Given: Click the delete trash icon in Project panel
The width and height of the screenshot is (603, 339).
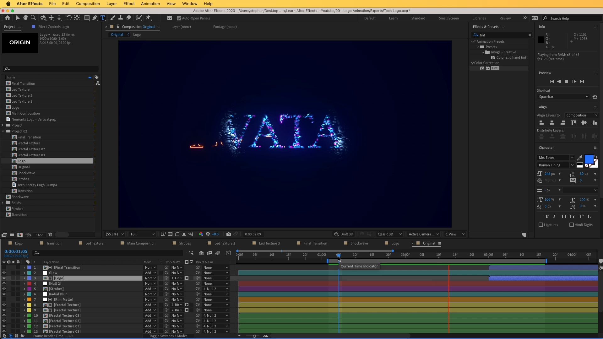Looking at the screenshot, I should click(50, 235).
